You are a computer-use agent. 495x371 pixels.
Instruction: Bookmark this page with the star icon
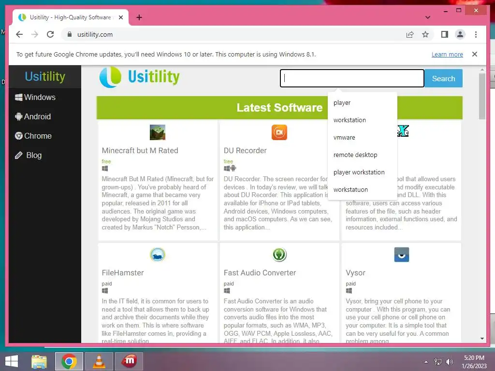point(425,34)
